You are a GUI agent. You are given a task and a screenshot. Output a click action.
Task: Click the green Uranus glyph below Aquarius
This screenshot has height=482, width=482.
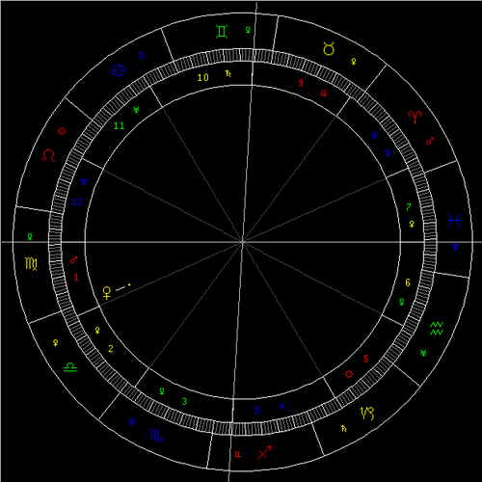(423, 353)
